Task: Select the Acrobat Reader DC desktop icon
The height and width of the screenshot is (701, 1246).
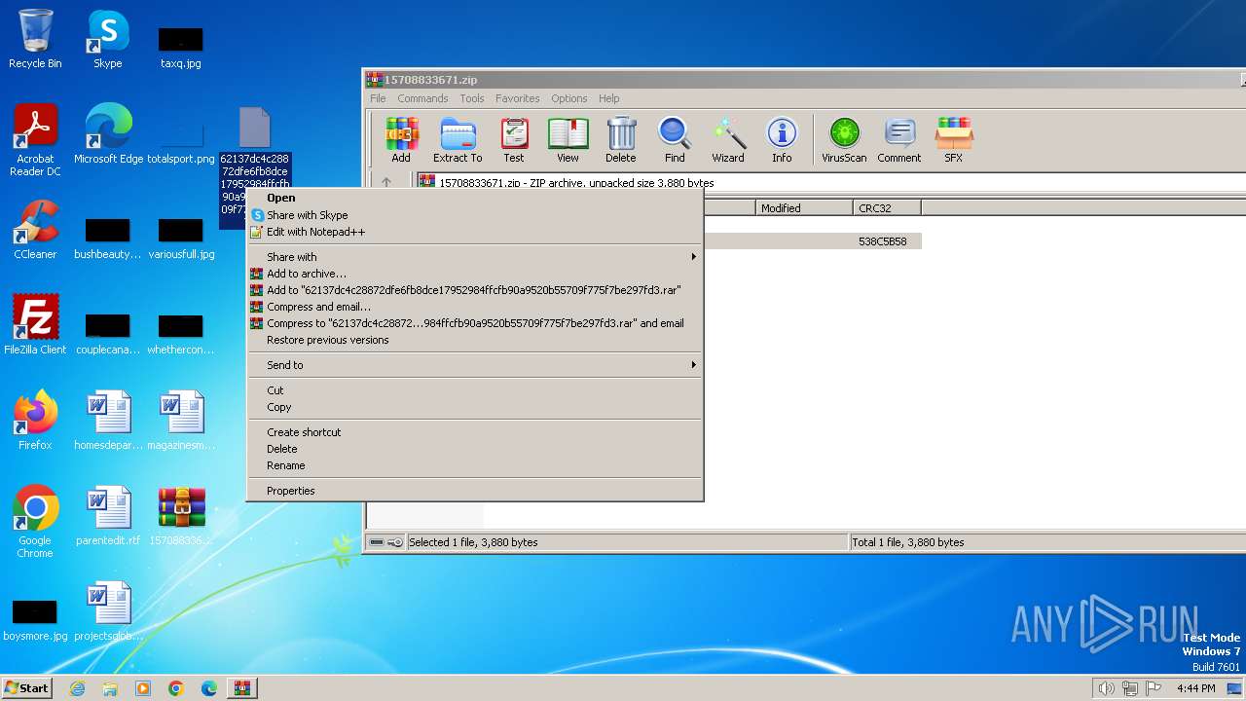Action: pyautogui.click(x=35, y=141)
